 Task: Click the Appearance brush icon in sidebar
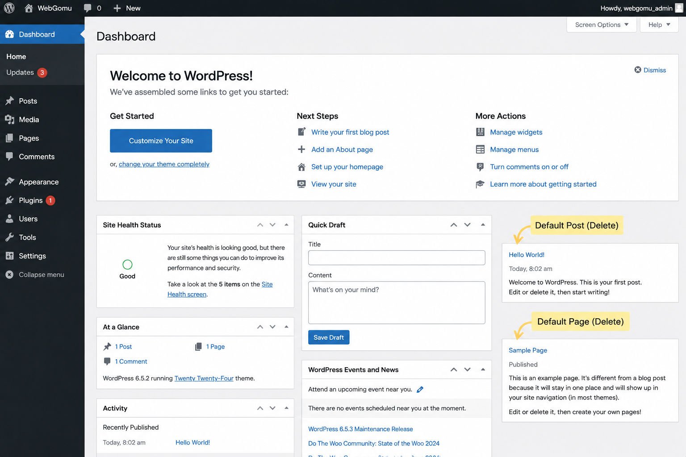(x=9, y=182)
